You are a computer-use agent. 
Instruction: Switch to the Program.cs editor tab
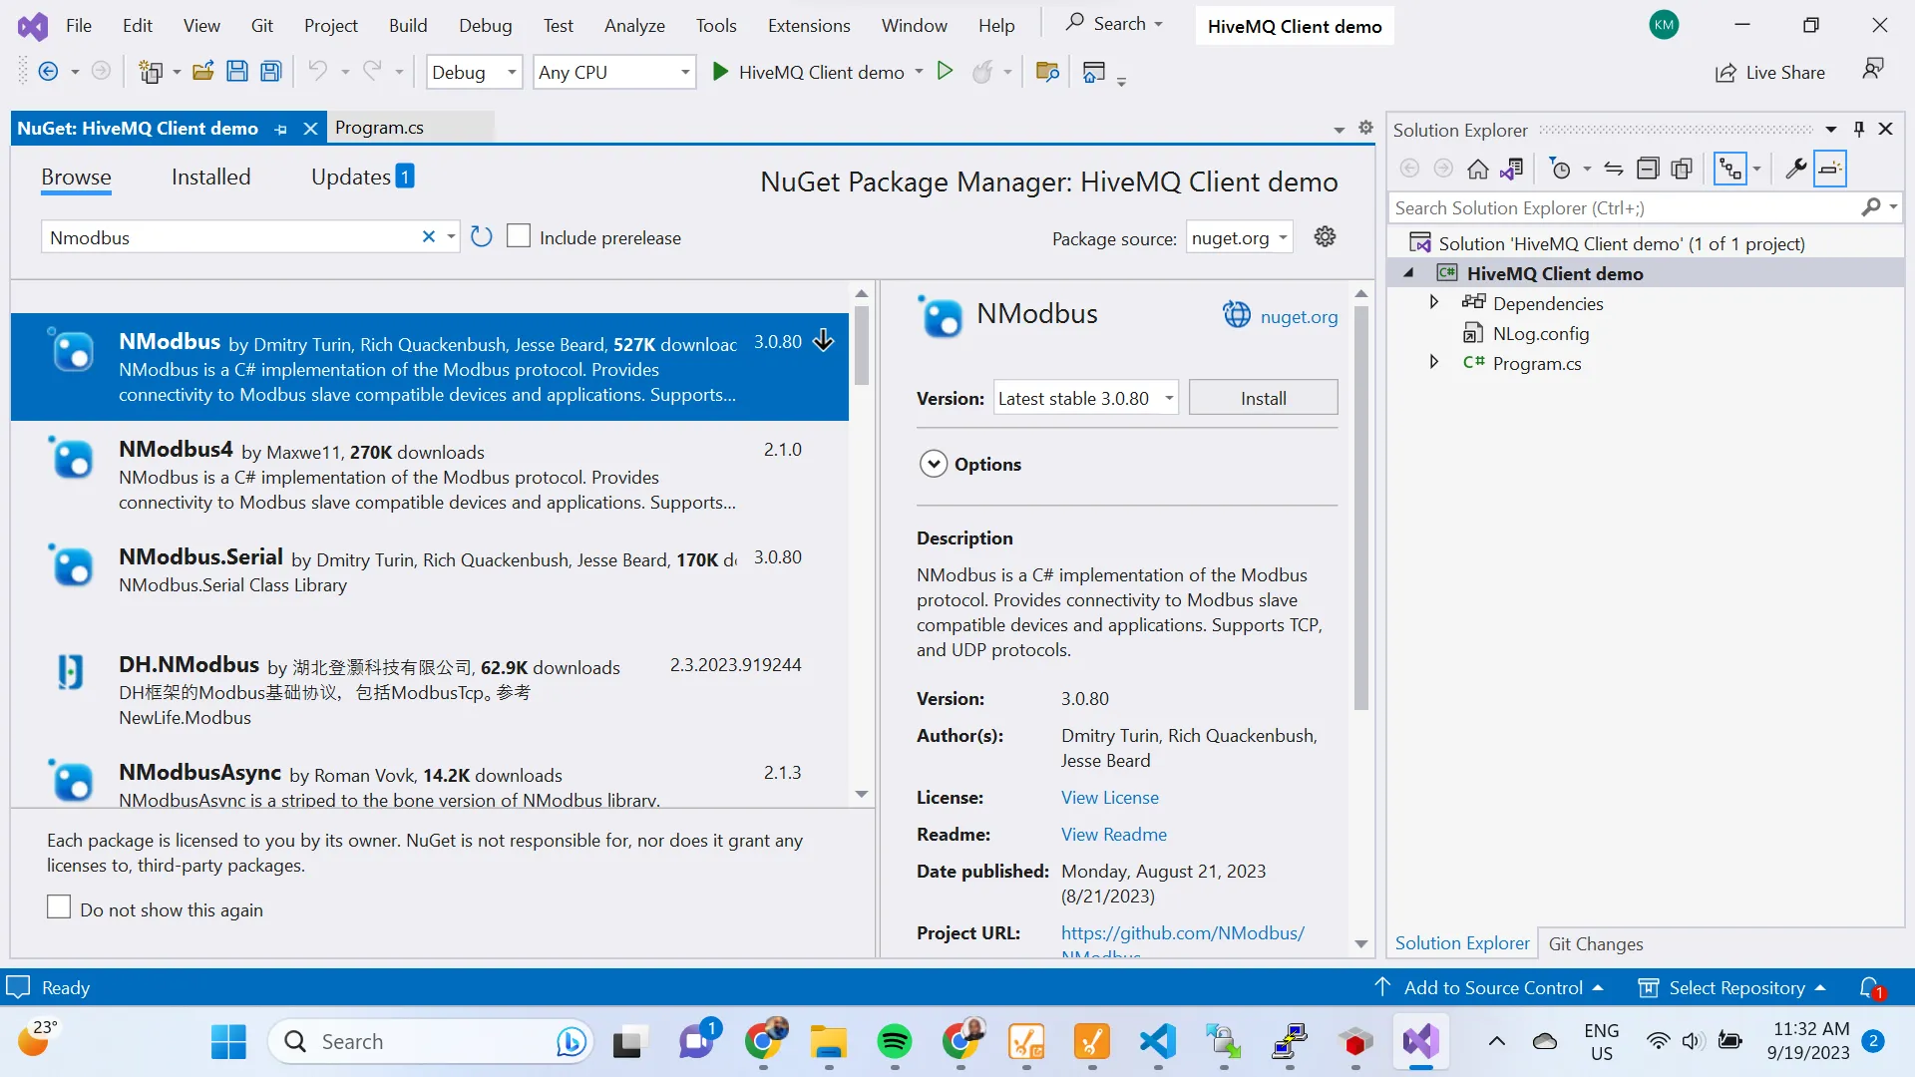[x=379, y=128]
